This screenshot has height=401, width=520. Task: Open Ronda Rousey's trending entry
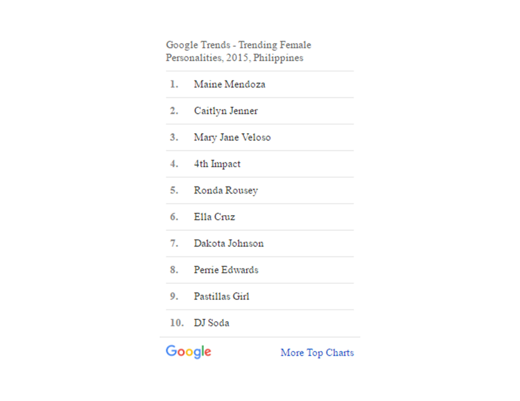(225, 190)
